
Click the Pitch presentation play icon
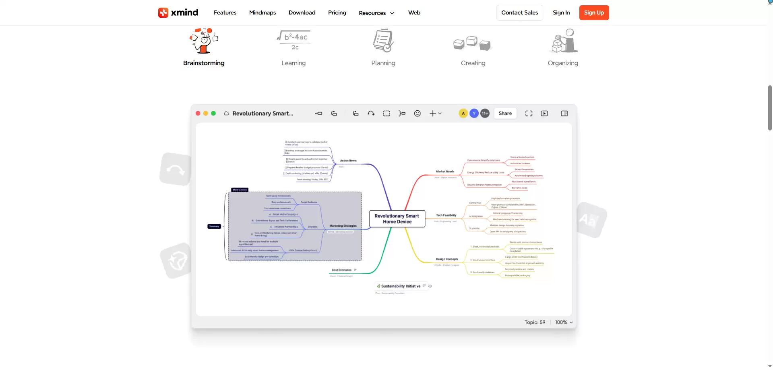tap(544, 114)
